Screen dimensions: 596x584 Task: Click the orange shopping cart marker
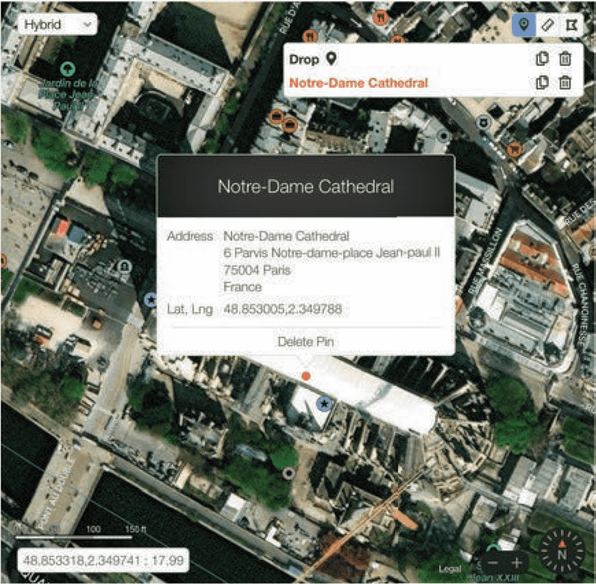(x=514, y=149)
